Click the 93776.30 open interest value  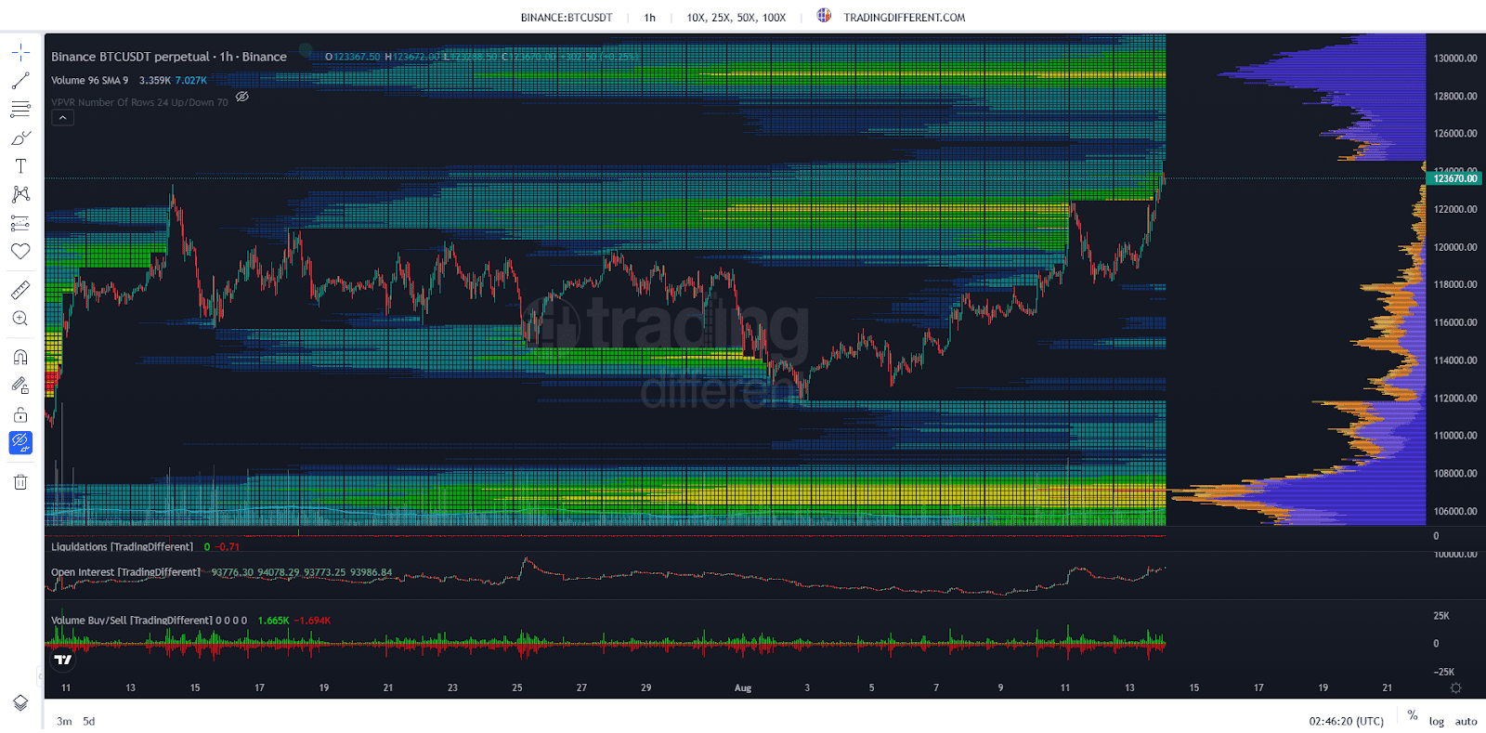pos(232,572)
